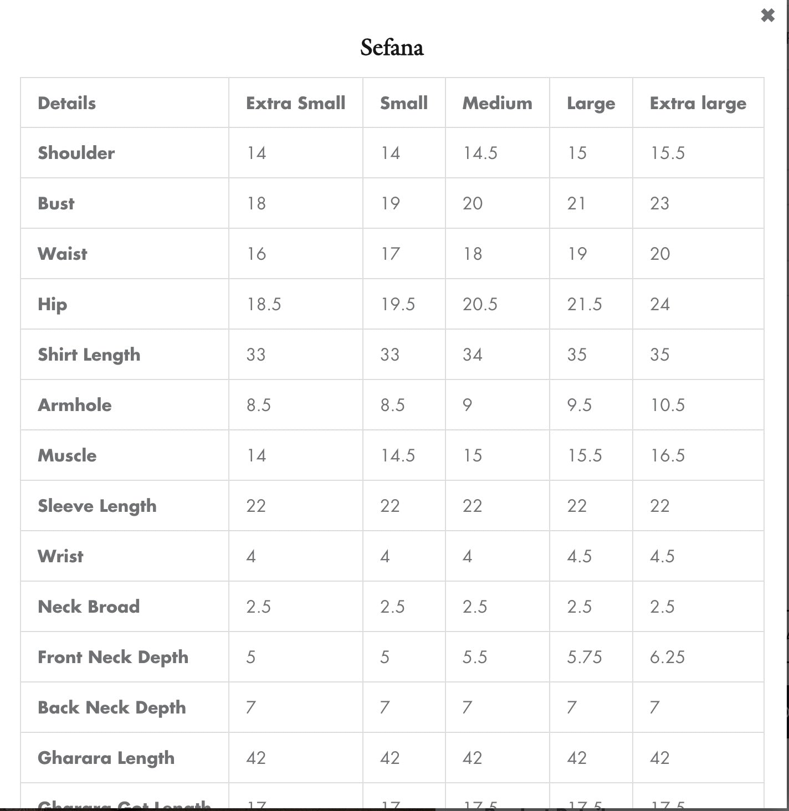The image size is (789, 811).
Task: Click the Hip row label
Action: point(52,304)
